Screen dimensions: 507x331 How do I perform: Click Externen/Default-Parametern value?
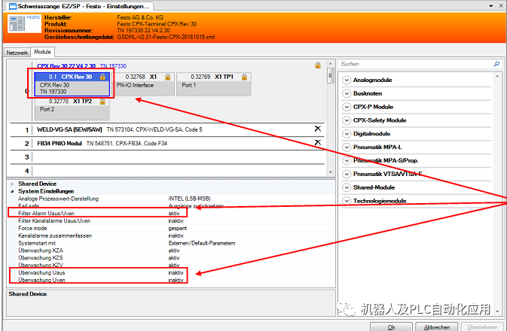202,243
